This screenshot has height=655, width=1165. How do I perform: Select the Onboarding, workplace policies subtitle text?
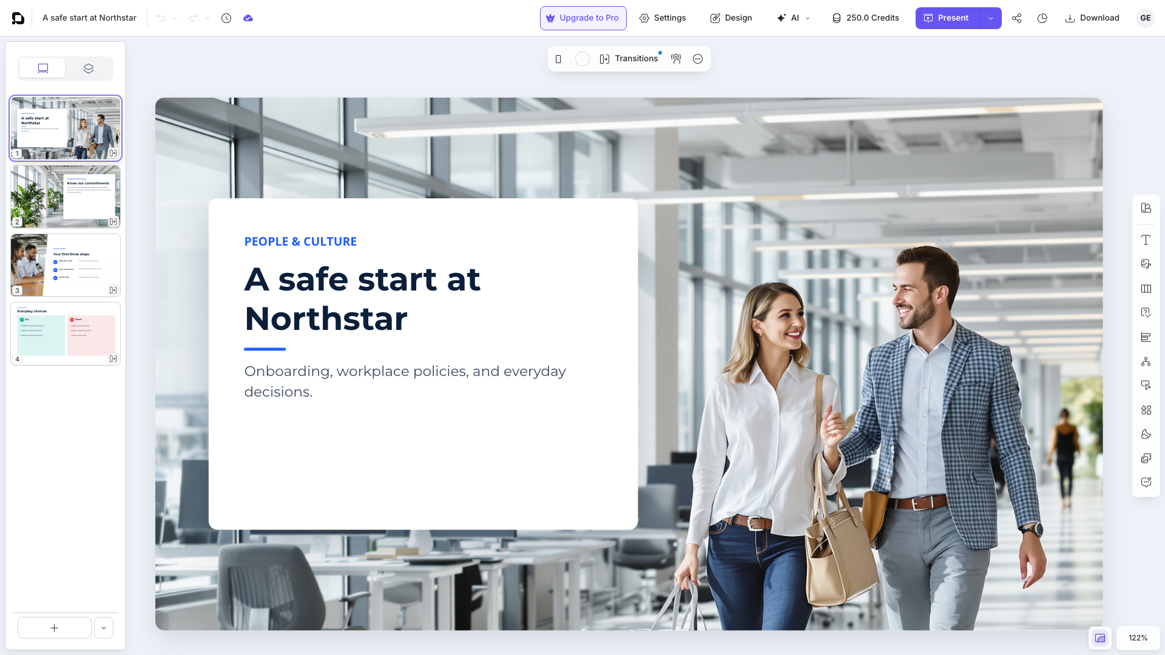coord(405,381)
